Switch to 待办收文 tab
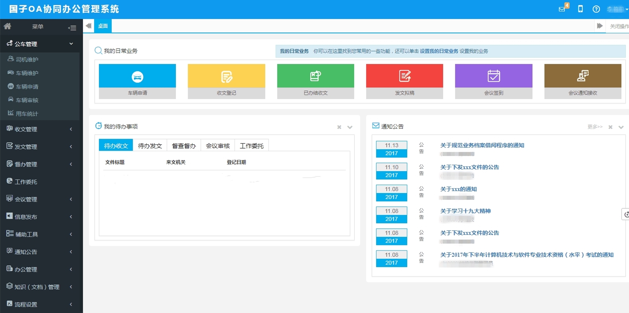Viewport: 629px width, 313px height. point(116,146)
